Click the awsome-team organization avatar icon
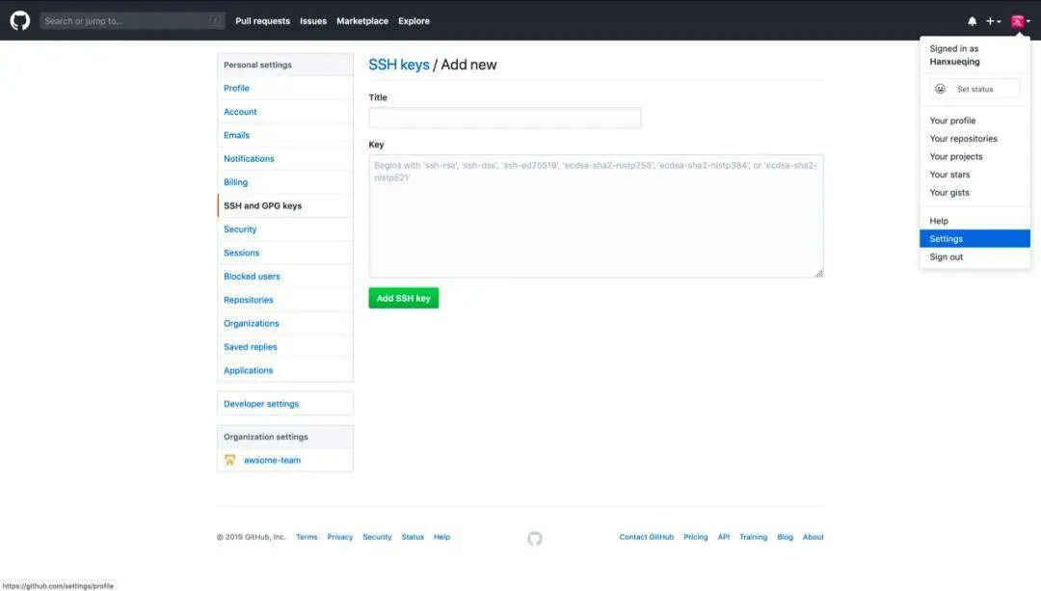Viewport: 1041px width, 591px height. (x=229, y=460)
